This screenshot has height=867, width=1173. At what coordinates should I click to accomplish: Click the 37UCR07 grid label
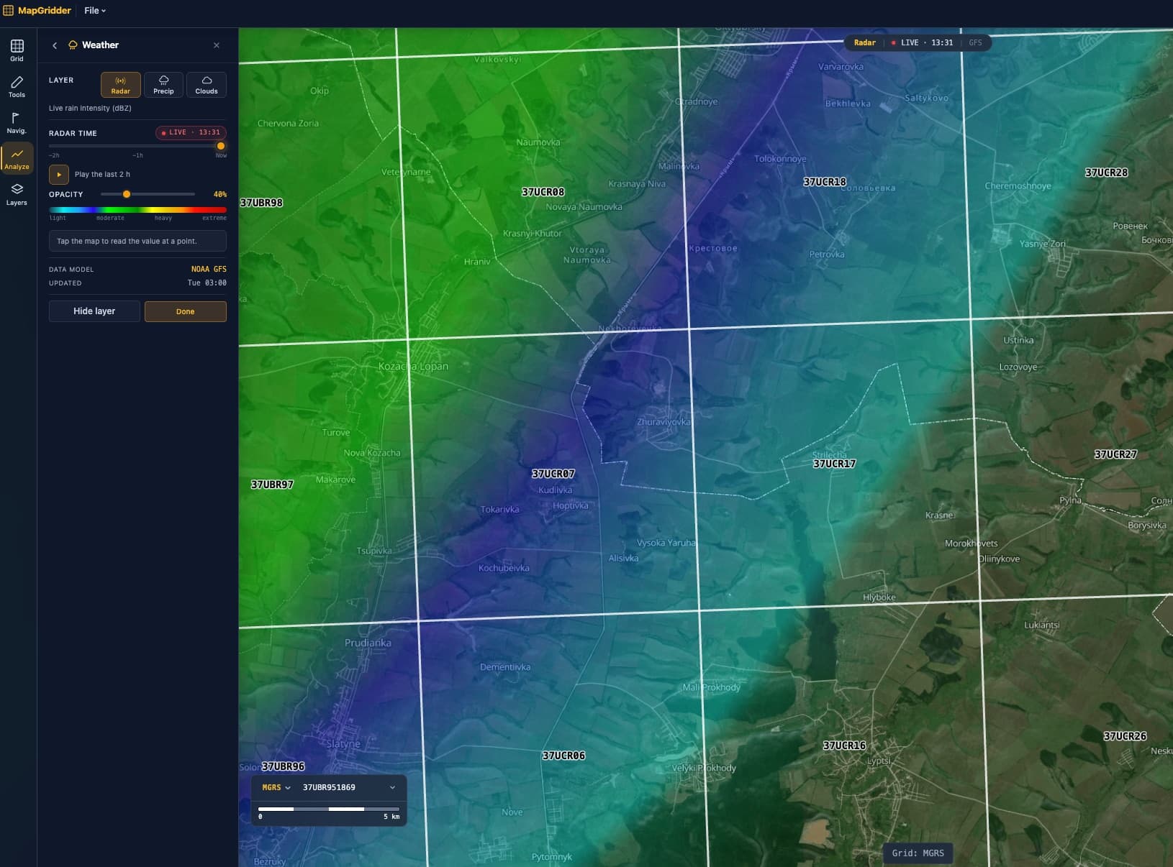(553, 474)
